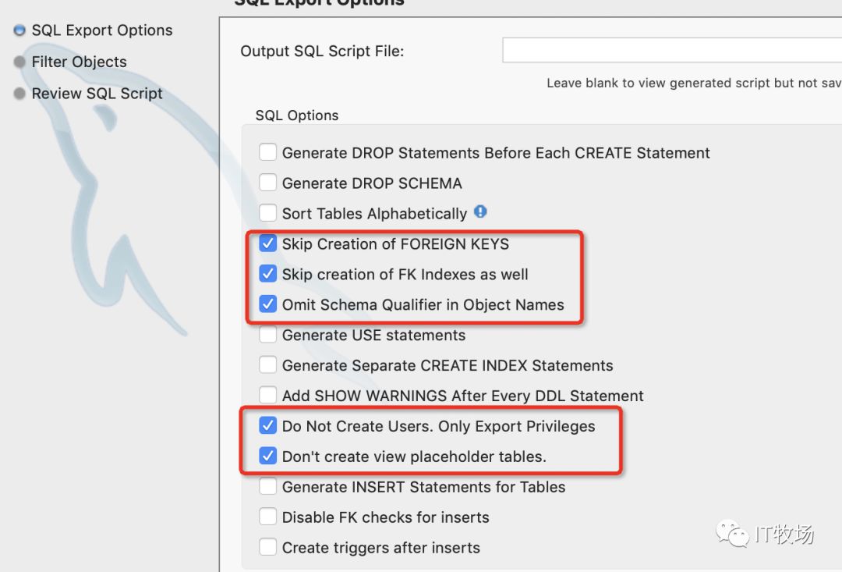This screenshot has width=842, height=572.
Task: Enable Generate USE statements
Action: point(268,335)
